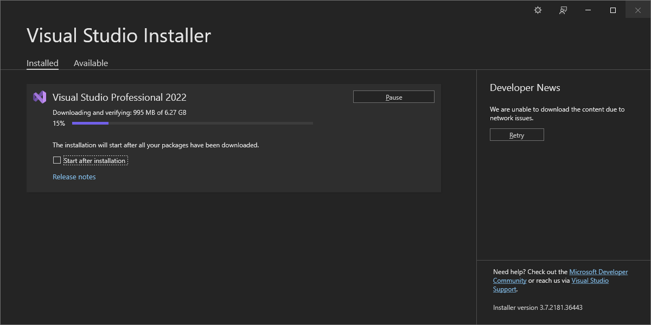651x325 pixels.
Task: Click the Downloading and verifying status text
Action: (x=119, y=113)
